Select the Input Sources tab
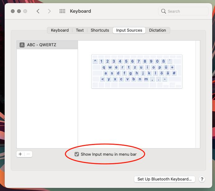The height and width of the screenshot is (191, 215). pos(129,30)
